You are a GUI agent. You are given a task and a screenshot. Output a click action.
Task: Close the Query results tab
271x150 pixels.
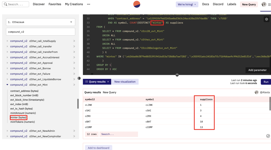[108, 82]
